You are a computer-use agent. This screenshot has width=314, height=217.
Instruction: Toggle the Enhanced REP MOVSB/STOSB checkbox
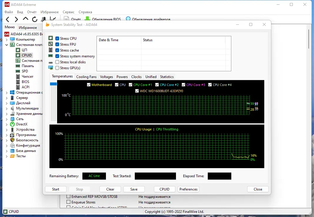point(69,196)
